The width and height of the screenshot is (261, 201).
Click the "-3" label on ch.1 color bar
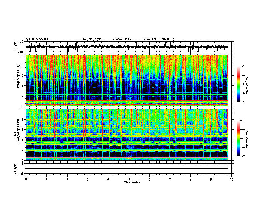[x=243, y=66]
